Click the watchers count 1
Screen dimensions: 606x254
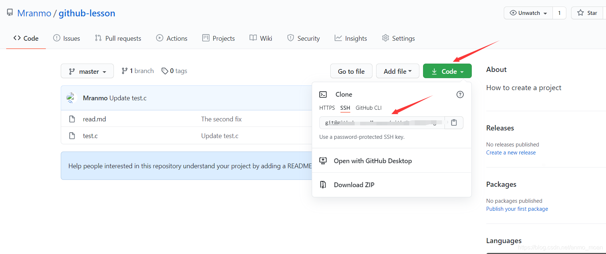coord(559,13)
